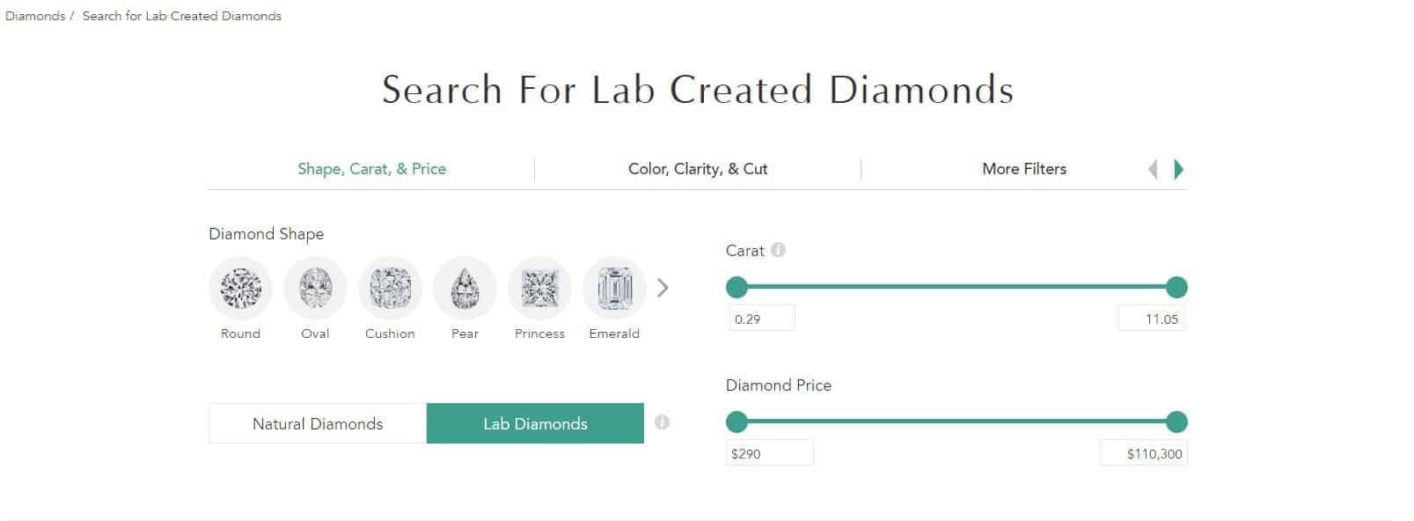The height and width of the screenshot is (521, 1414).
Task: Click the maximum carat slider handle
Action: [1176, 287]
